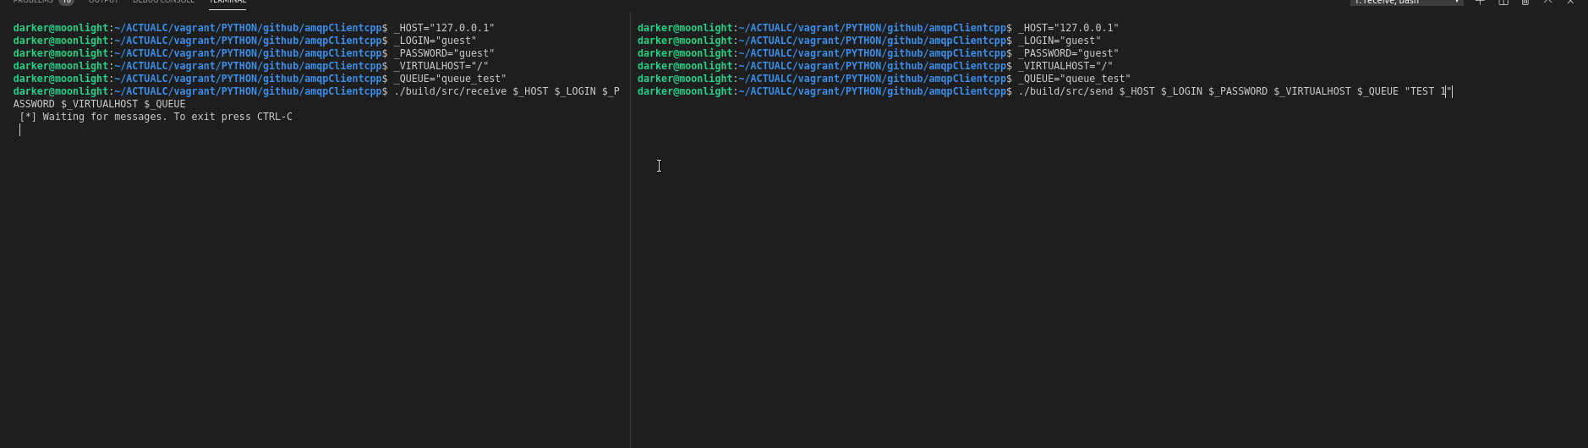Click _PASSWORD="guest" in left terminal
The height and width of the screenshot is (448, 1588).
pyautogui.click(x=444, y=53)
